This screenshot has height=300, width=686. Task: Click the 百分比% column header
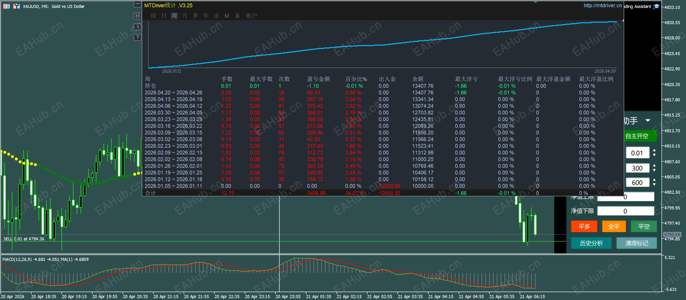(356, 79)
